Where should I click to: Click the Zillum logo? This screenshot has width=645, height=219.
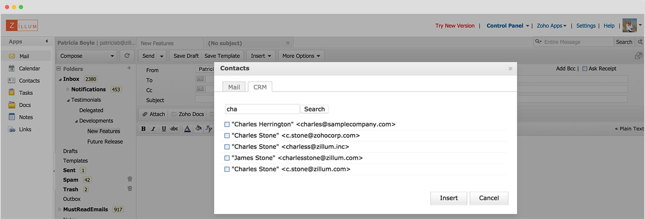pyautogui.click(x=22, y=25)
